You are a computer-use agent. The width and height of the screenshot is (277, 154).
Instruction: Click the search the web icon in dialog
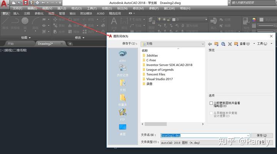[223, 44]
